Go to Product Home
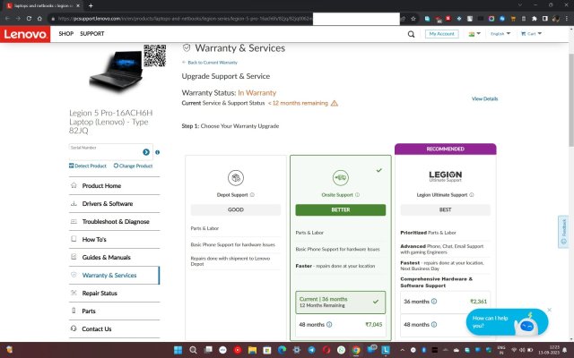Screen dimensions: 574x358 (114, 185)
